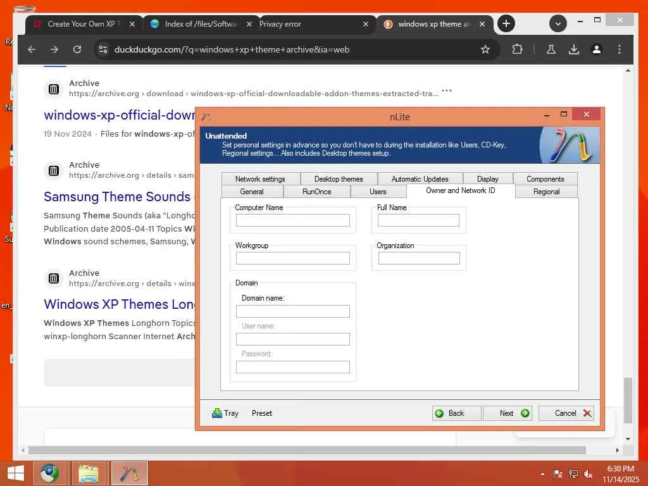Click the Organization text field

point(419,258)
